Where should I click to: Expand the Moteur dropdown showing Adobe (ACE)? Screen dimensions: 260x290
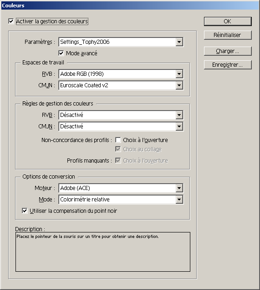[179, 188]
